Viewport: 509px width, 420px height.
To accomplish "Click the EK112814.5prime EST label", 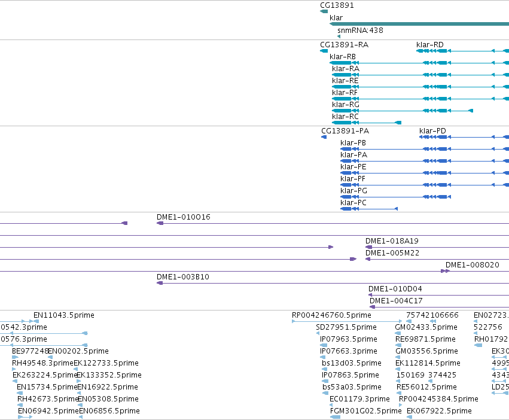I will point(428,364).
